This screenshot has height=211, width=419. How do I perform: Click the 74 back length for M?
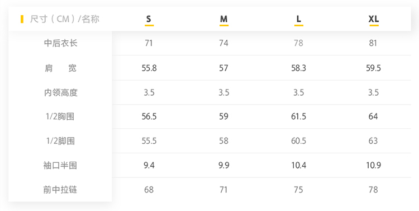pyautogui.click(x=223, y=43)
